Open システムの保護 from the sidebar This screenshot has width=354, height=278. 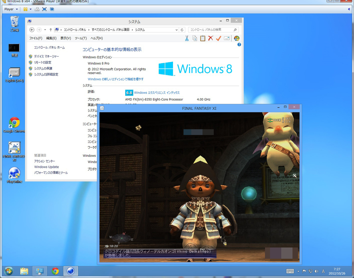pyautogui.click(x=43, y=69)
